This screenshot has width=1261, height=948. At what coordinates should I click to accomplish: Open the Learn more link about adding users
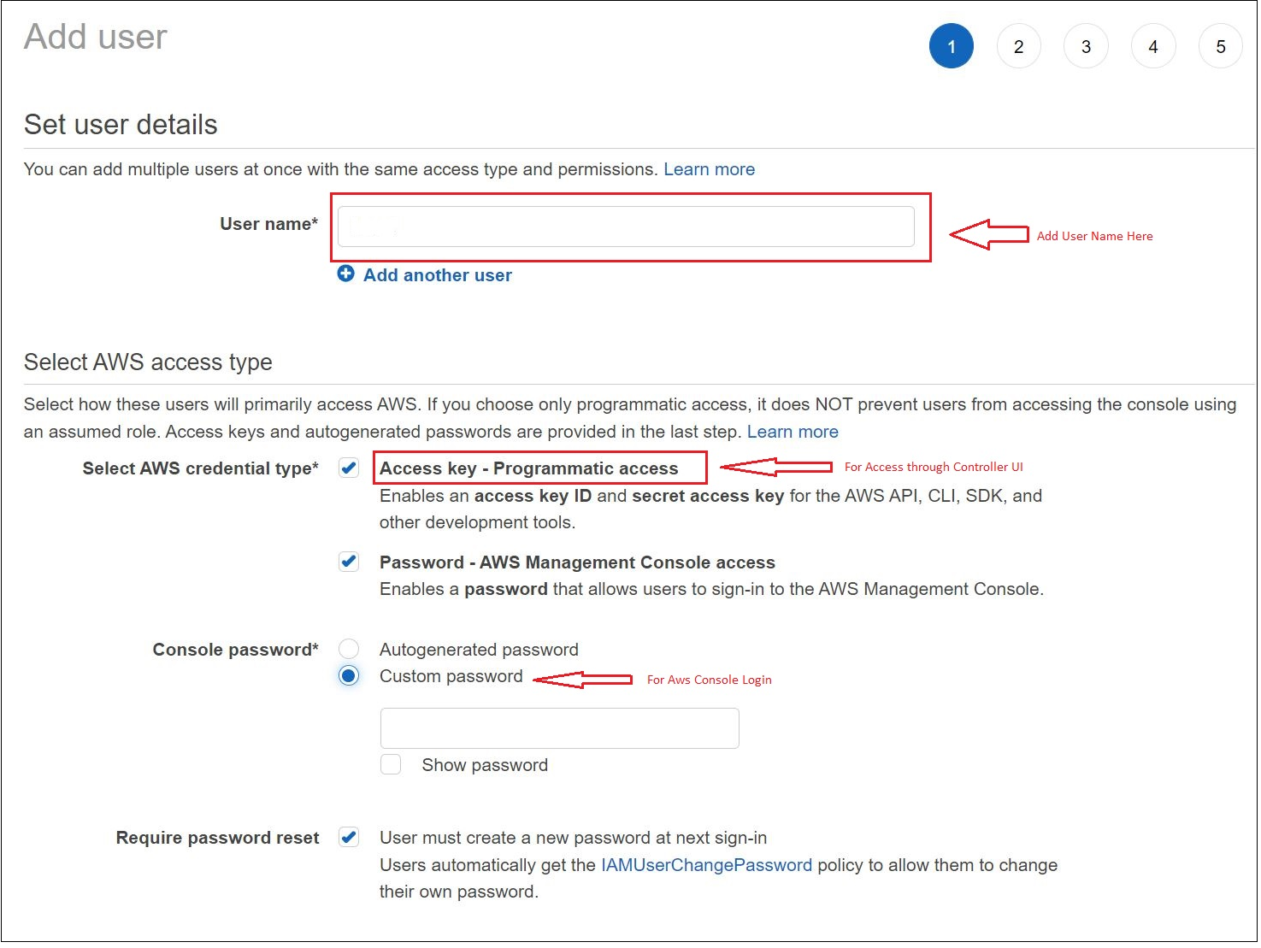(709, 168)
